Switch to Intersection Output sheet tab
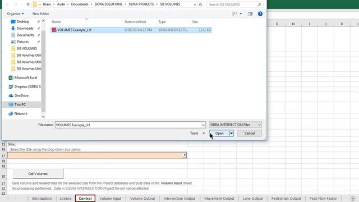This screenshot has height=202, width=359. click(x=179, y=199)
